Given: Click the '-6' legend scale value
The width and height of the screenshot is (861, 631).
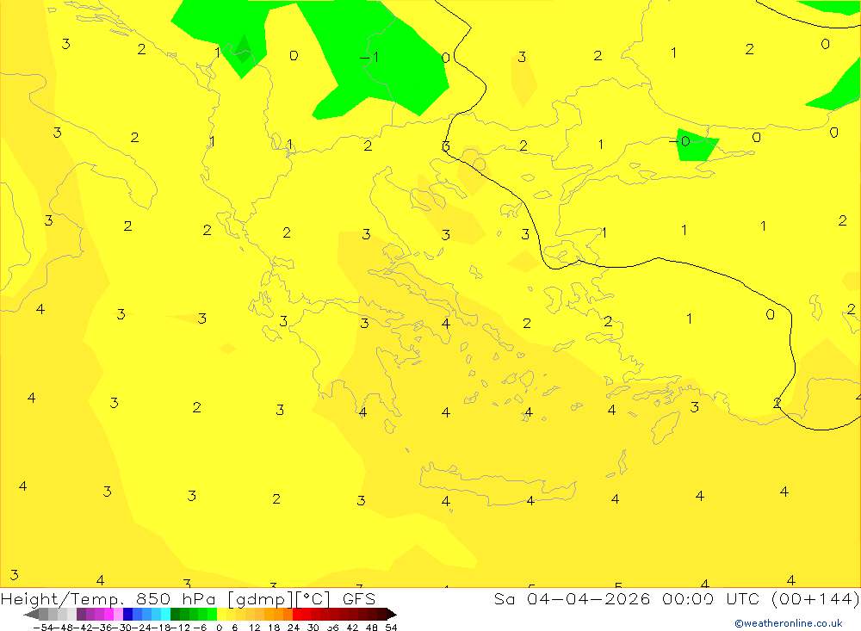Looking at the screenshot, I should (200, 628).
